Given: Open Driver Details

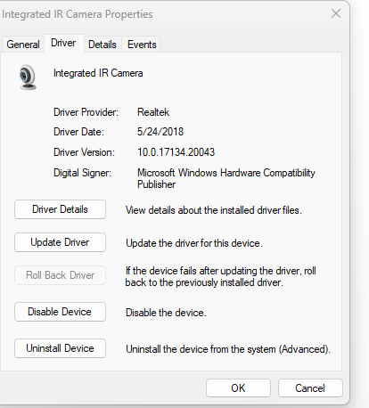Looking at the screenshot, I should (60, 209).
